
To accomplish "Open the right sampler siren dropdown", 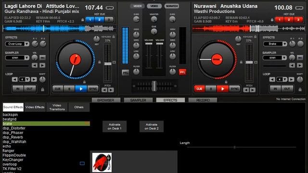I will click(284, 58).
